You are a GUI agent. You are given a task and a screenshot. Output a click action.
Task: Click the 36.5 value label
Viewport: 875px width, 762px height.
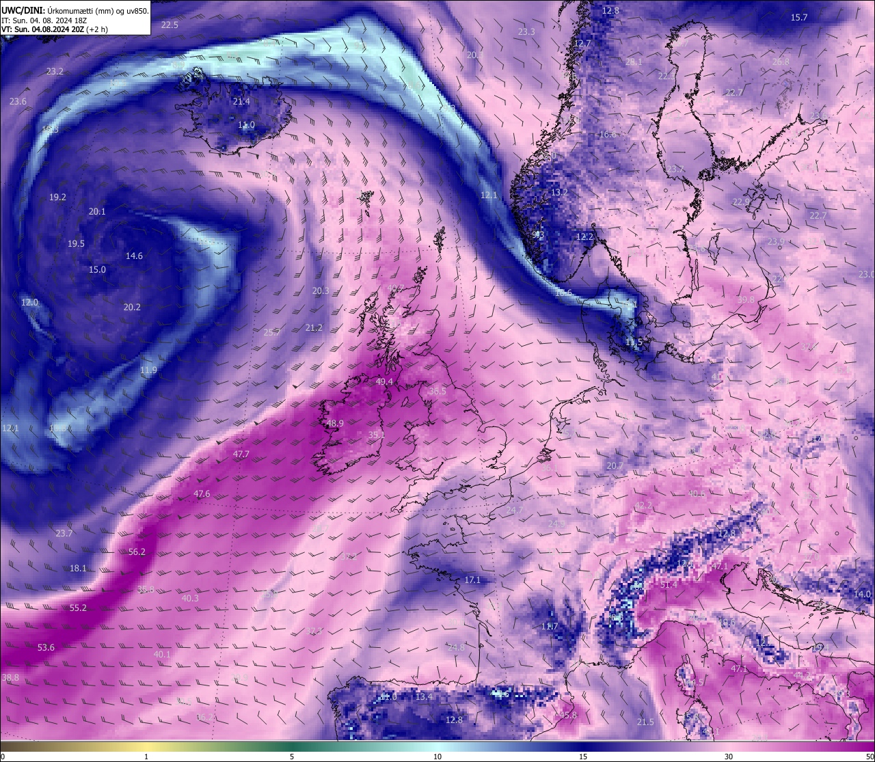[x=437, y=391]
